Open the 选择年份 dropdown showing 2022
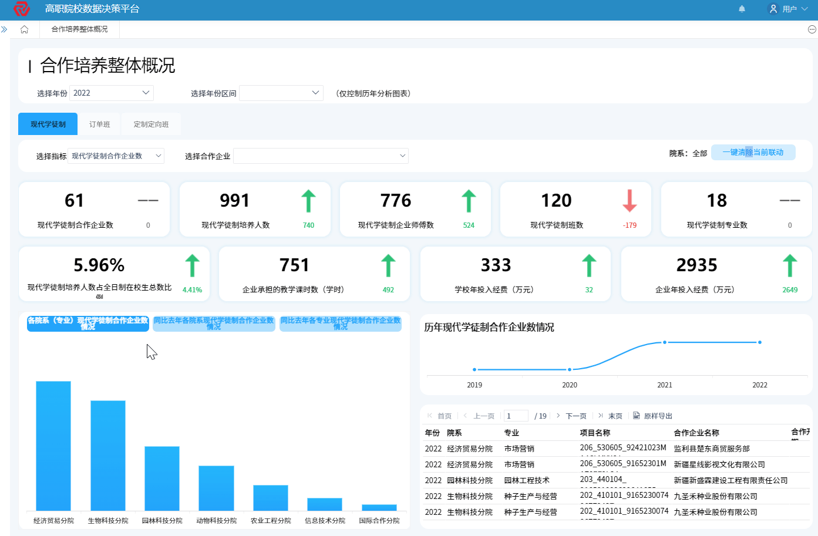The height and width of the screenshot is (536, 818). click(x=111, y=93)
